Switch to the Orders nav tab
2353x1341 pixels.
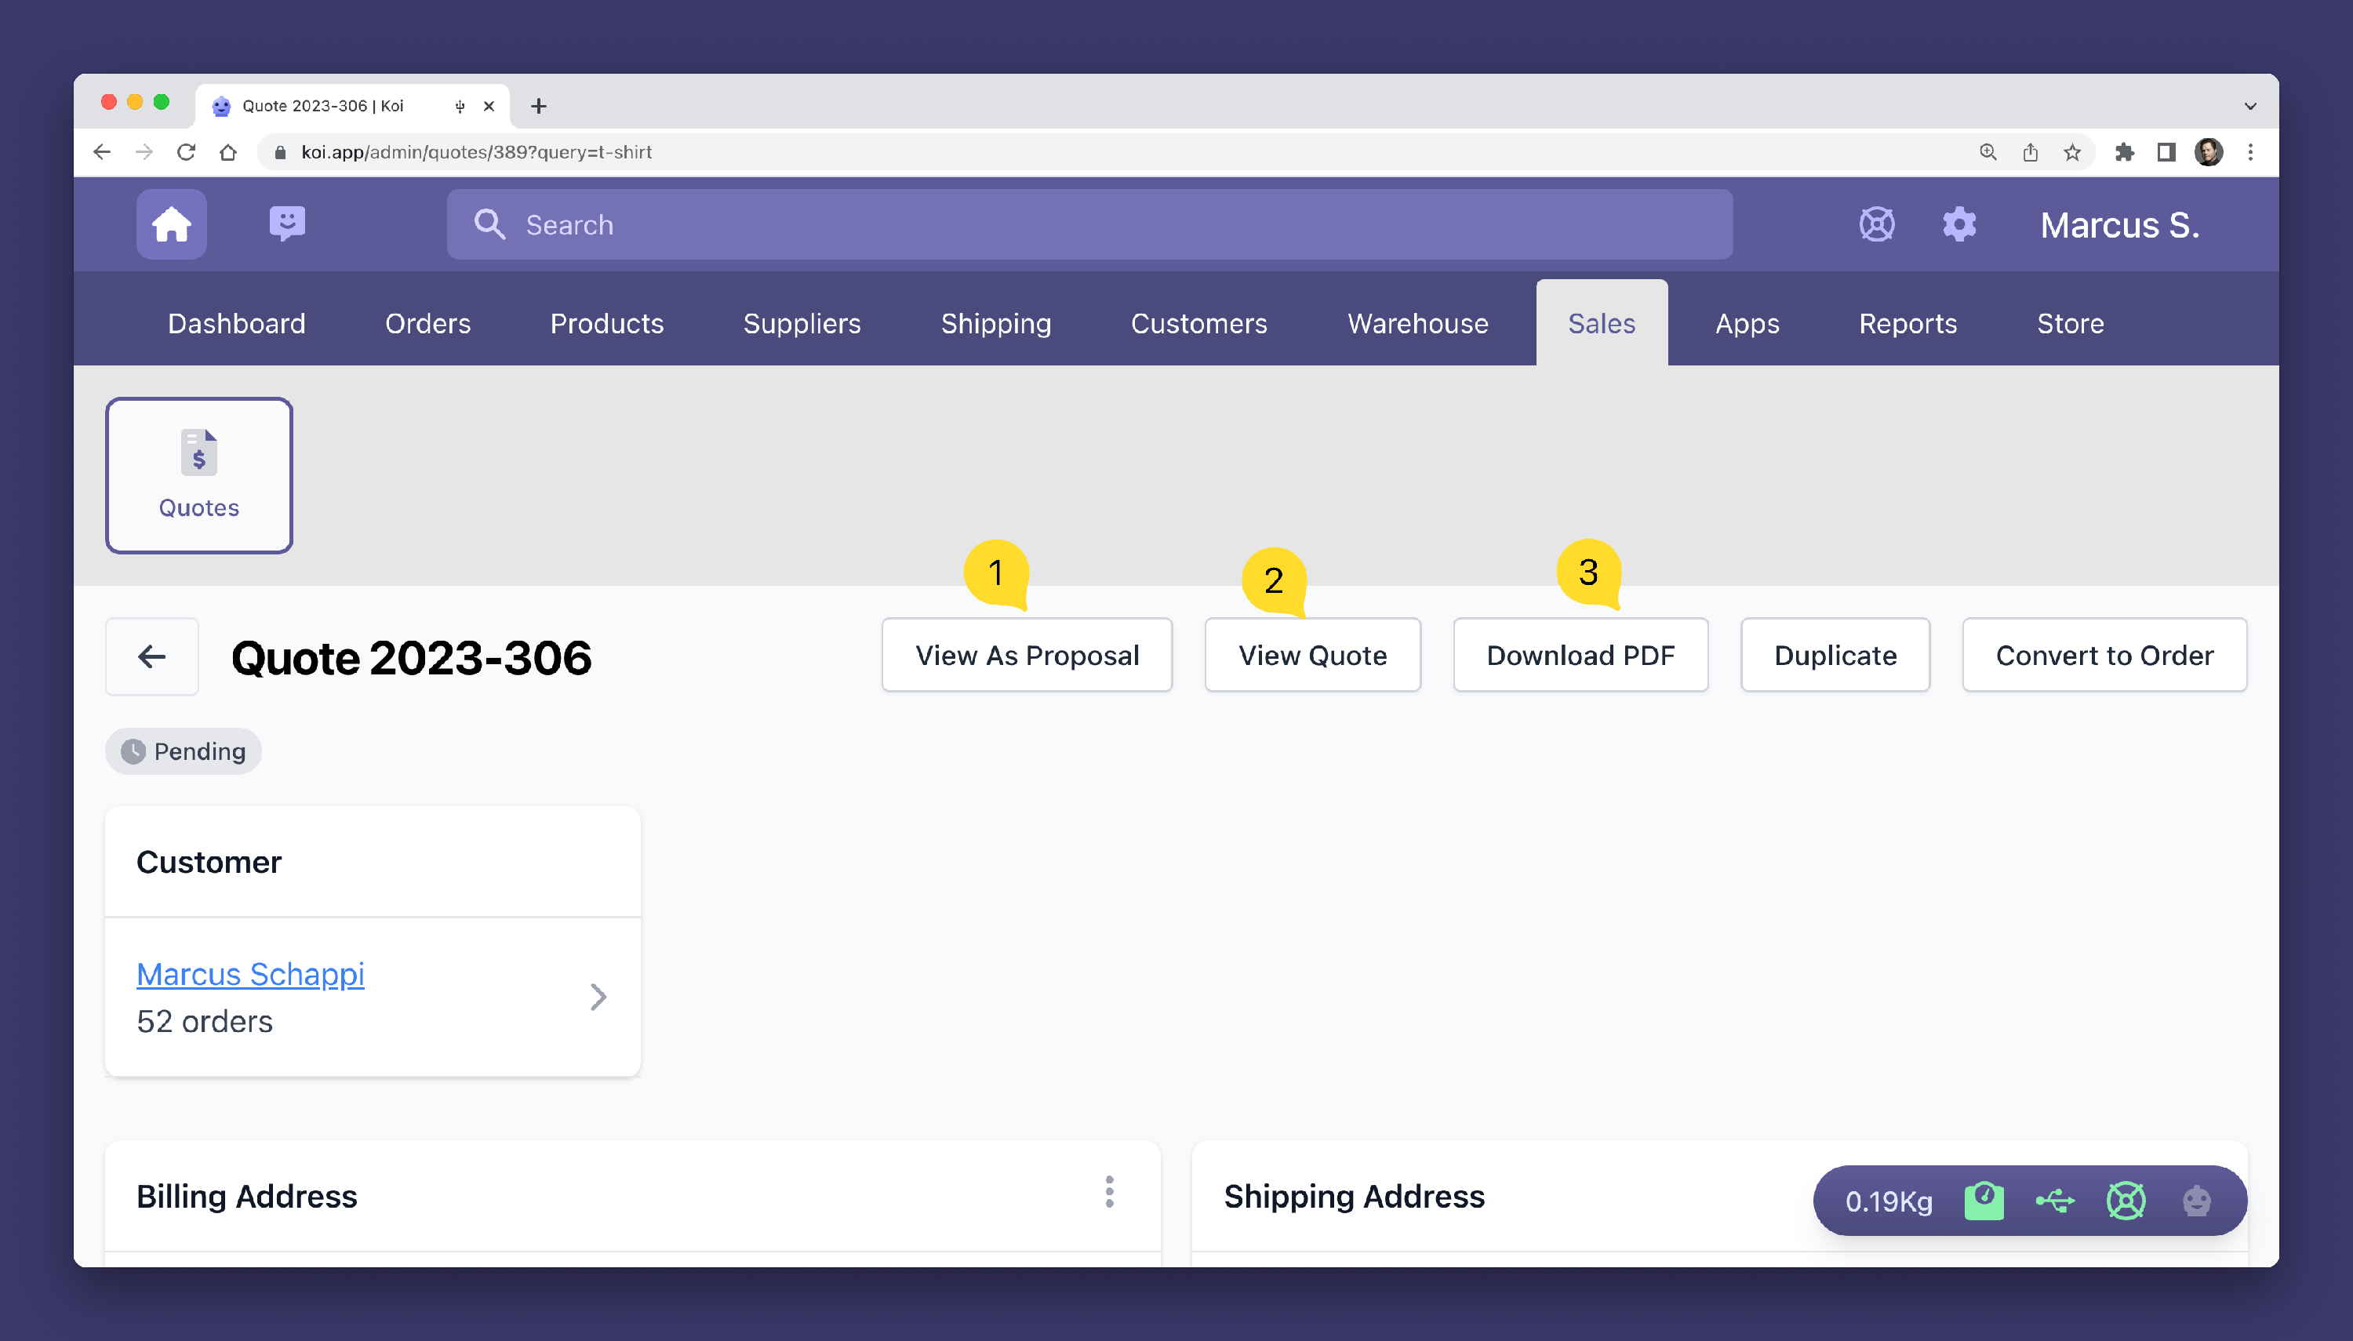click(x=427, y=323)
